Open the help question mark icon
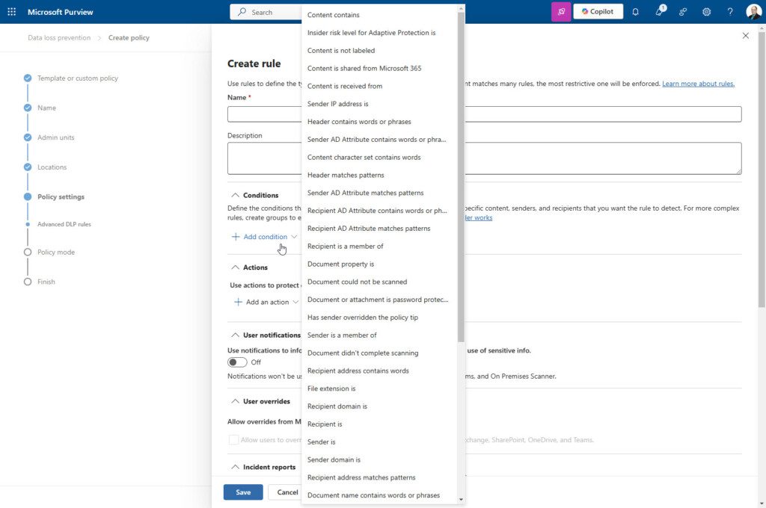 (730, 12)
